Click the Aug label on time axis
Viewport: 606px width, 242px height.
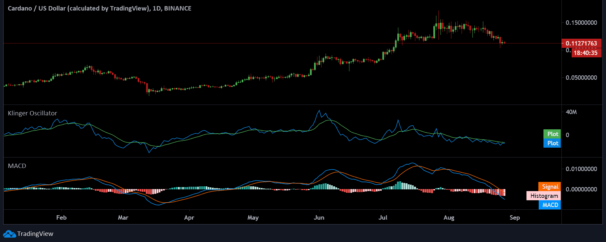449,218
